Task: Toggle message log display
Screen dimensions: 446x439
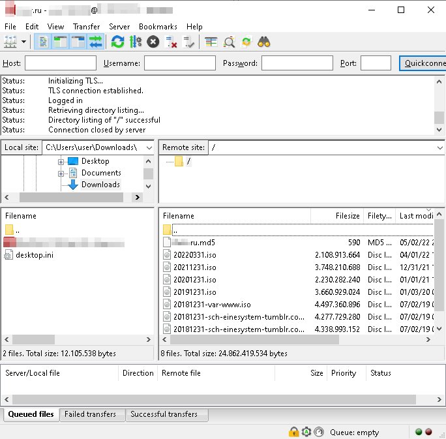Action: tap(43, 42)
